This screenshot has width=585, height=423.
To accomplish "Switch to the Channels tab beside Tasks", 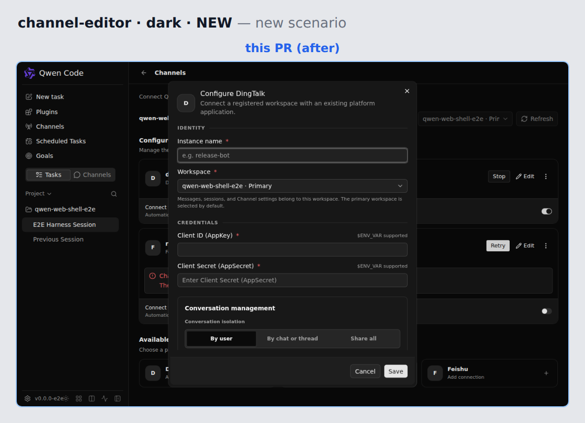I will [92, 175].
